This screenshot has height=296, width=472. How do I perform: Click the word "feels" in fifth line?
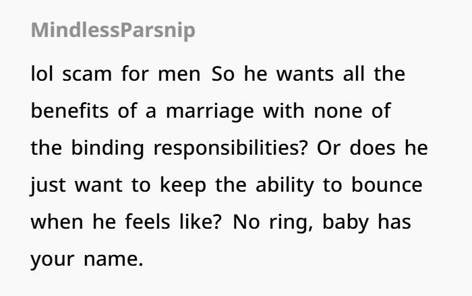click(148, 221)
